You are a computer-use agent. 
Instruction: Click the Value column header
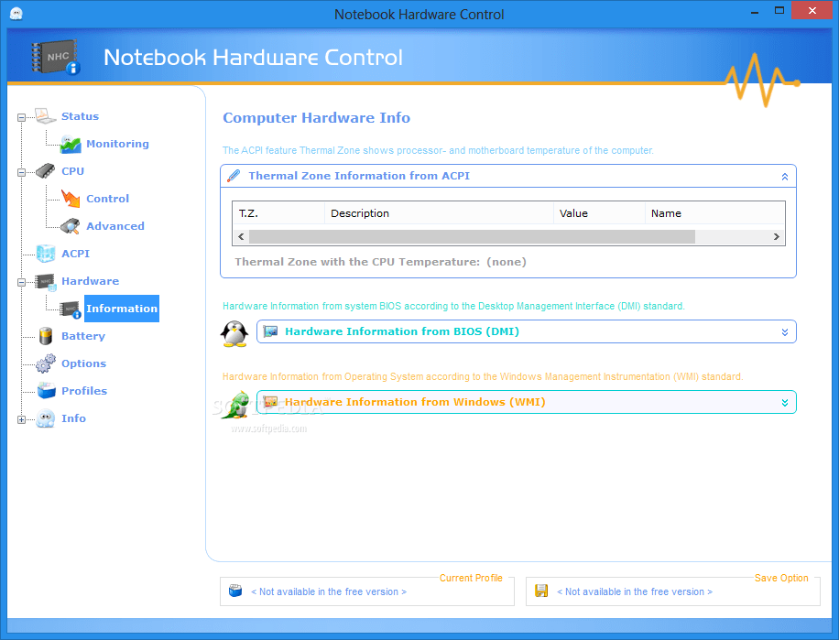pos(599,212)
